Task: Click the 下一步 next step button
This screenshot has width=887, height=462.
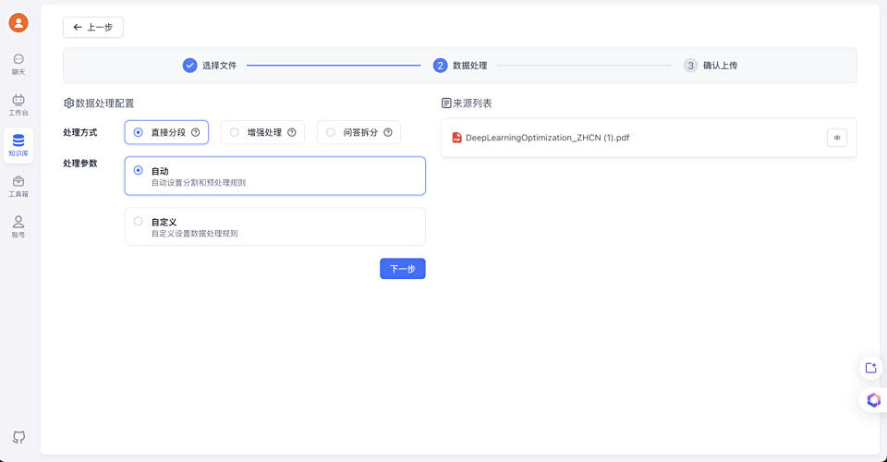Action: 402,269
